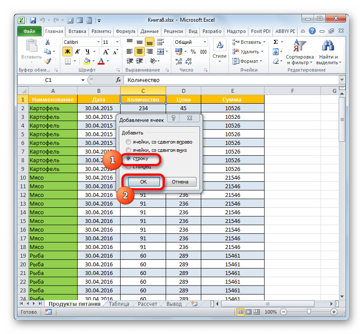363x334 pixels.
Task: Click Zoom out minus button
Action: (x=284, y=312)
